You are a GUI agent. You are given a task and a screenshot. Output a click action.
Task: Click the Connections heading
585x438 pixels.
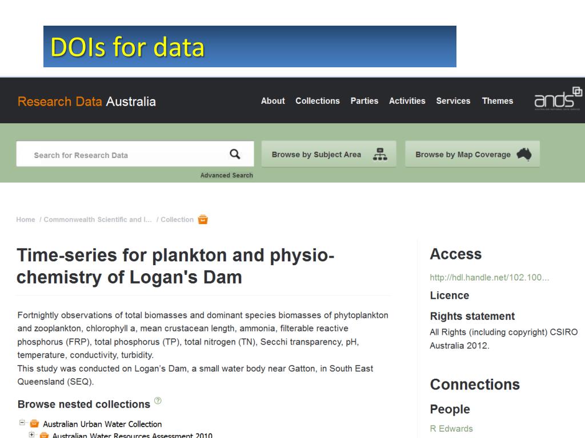pos(475,384)
